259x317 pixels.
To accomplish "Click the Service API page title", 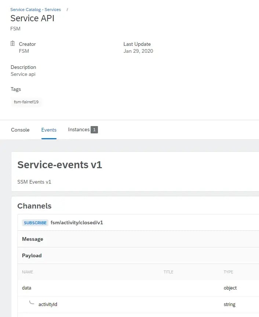I will coord(32,18).
